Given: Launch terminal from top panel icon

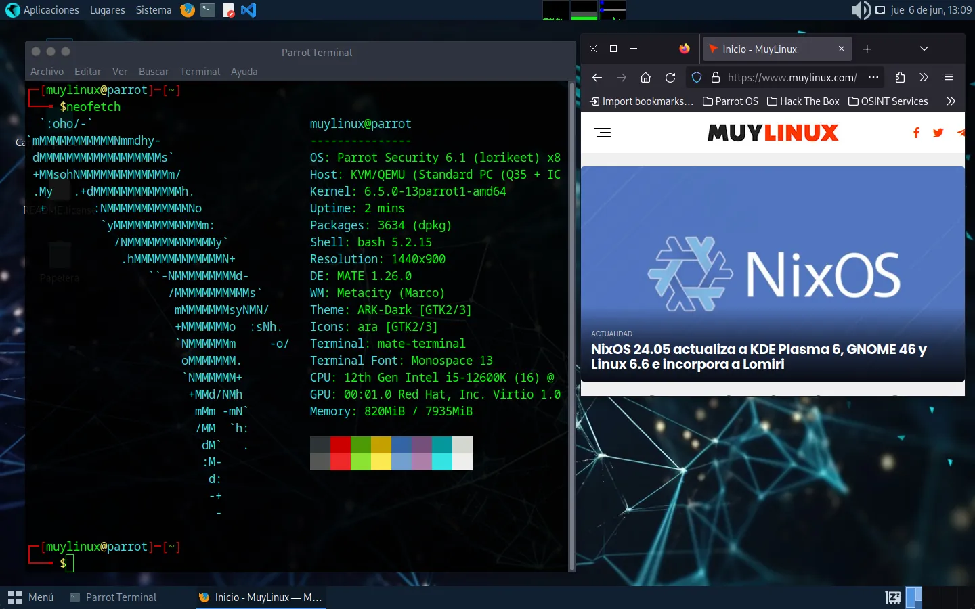Looking at the screenshot, I should tap(208, 10).
